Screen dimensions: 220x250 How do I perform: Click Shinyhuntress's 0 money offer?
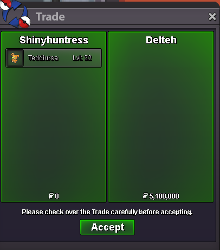54,196
